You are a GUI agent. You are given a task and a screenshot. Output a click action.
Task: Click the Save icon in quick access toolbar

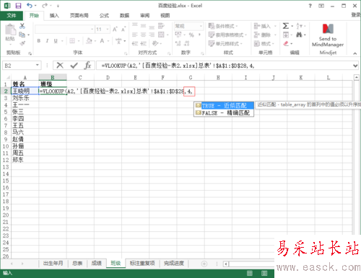[x=18, y=6]
